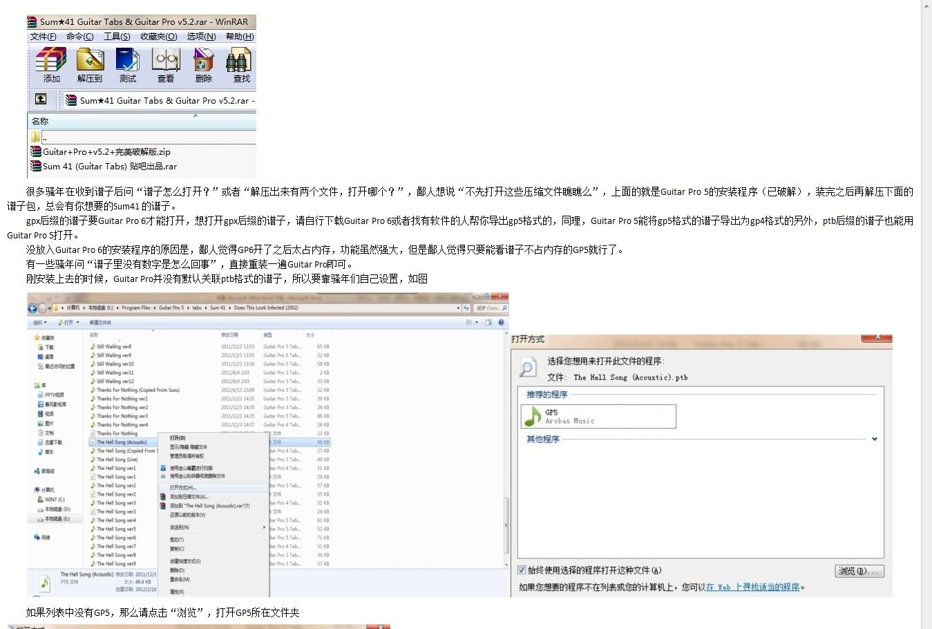Click the Explorer search box
This screenshot has height=629, width=932.
tap(490, 308)
